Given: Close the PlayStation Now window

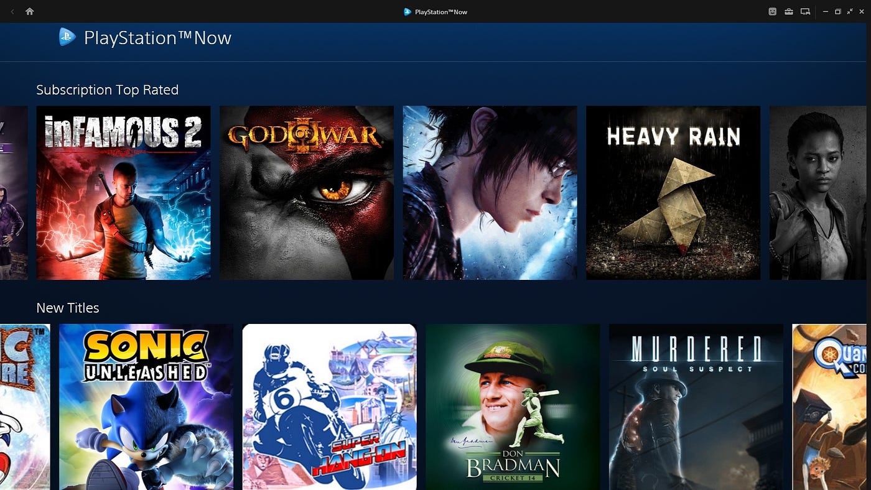Looking at the screenshot, I should 862,11.
